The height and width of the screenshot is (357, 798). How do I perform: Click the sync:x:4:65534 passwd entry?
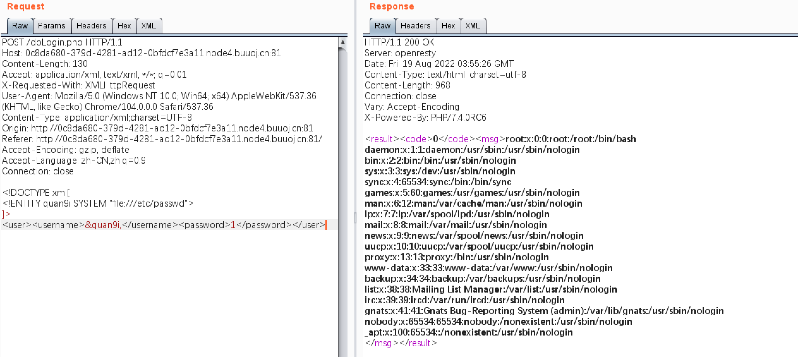click(438, 182)
